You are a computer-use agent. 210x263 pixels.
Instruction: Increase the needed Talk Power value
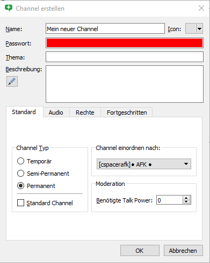click(x=186, y=198)
